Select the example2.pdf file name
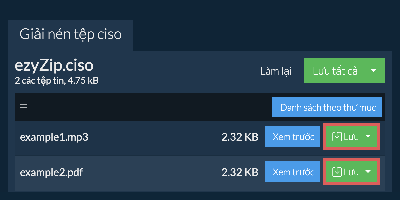400x200 pixels. 51,173
